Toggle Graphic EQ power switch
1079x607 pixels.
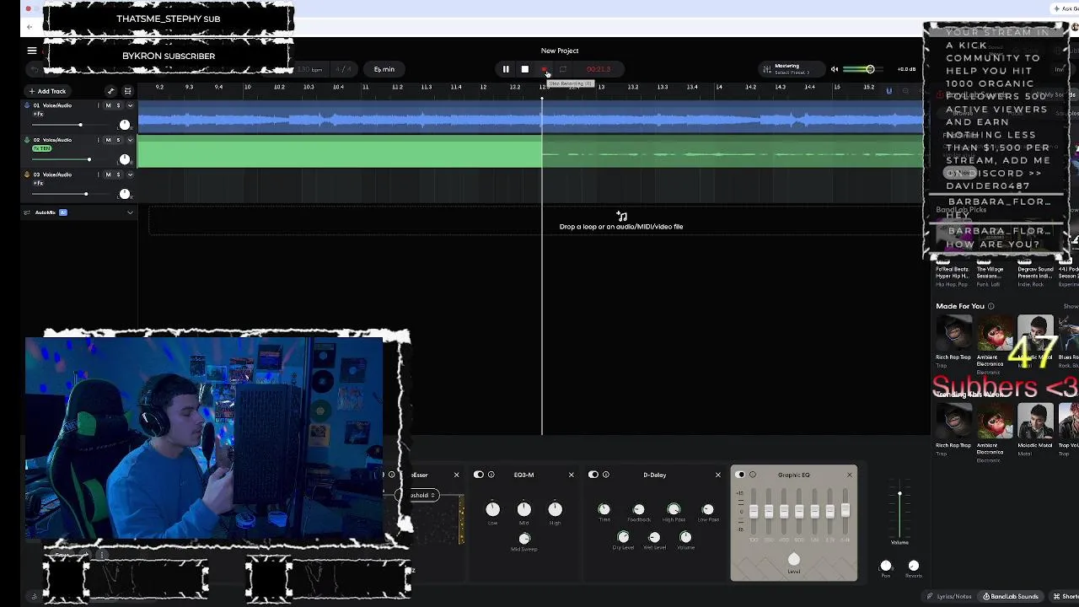741,475
